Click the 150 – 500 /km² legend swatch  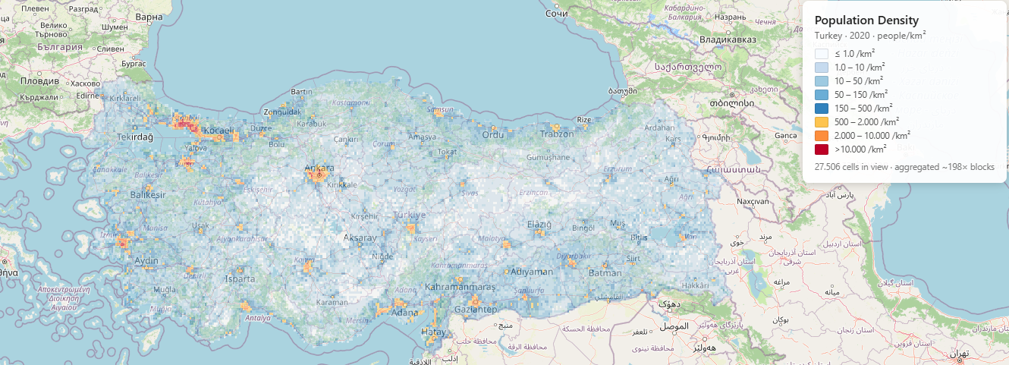tap(821, 109)
